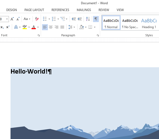The height and width of the screenshot is (139, 159).
Task: Open the Numbering library dropdown arrow
Action: [x=58, y=19]
